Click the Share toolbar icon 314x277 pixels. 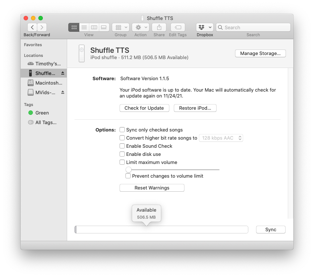(x=159, y=27)
